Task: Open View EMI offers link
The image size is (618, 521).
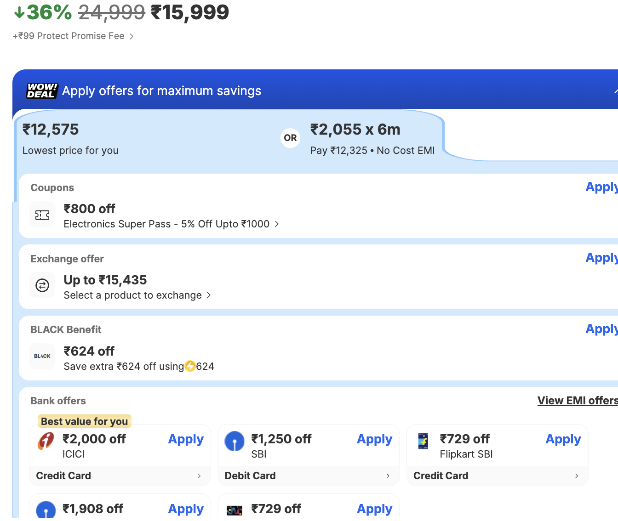Action: click(578, 401)
